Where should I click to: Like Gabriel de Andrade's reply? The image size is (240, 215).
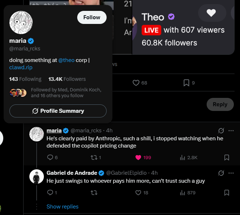click(x=138, y=193)
